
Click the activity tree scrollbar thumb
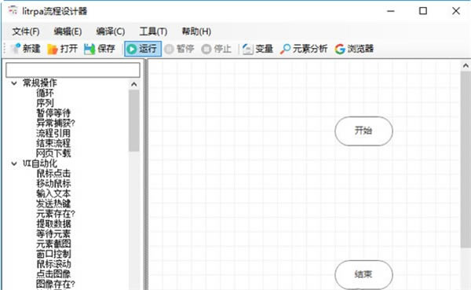click(x=134, y=120)
